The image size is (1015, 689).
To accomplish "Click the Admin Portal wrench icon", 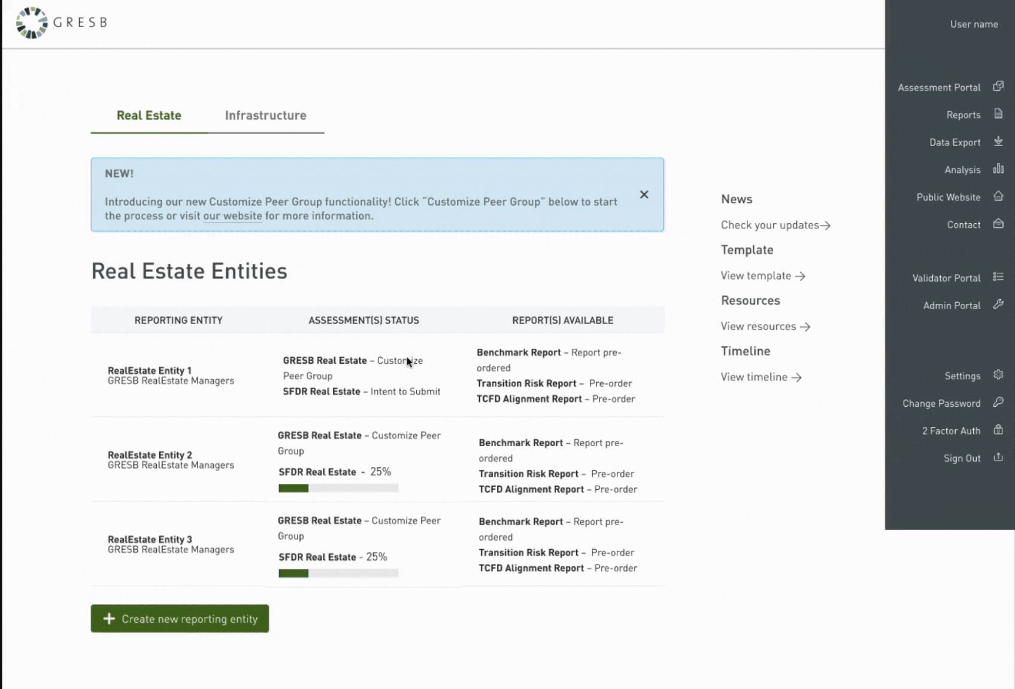I will (998, 304).
